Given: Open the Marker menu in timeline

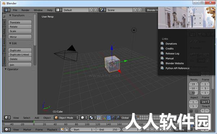Looking at the screenshot, I should pos(27,130).
